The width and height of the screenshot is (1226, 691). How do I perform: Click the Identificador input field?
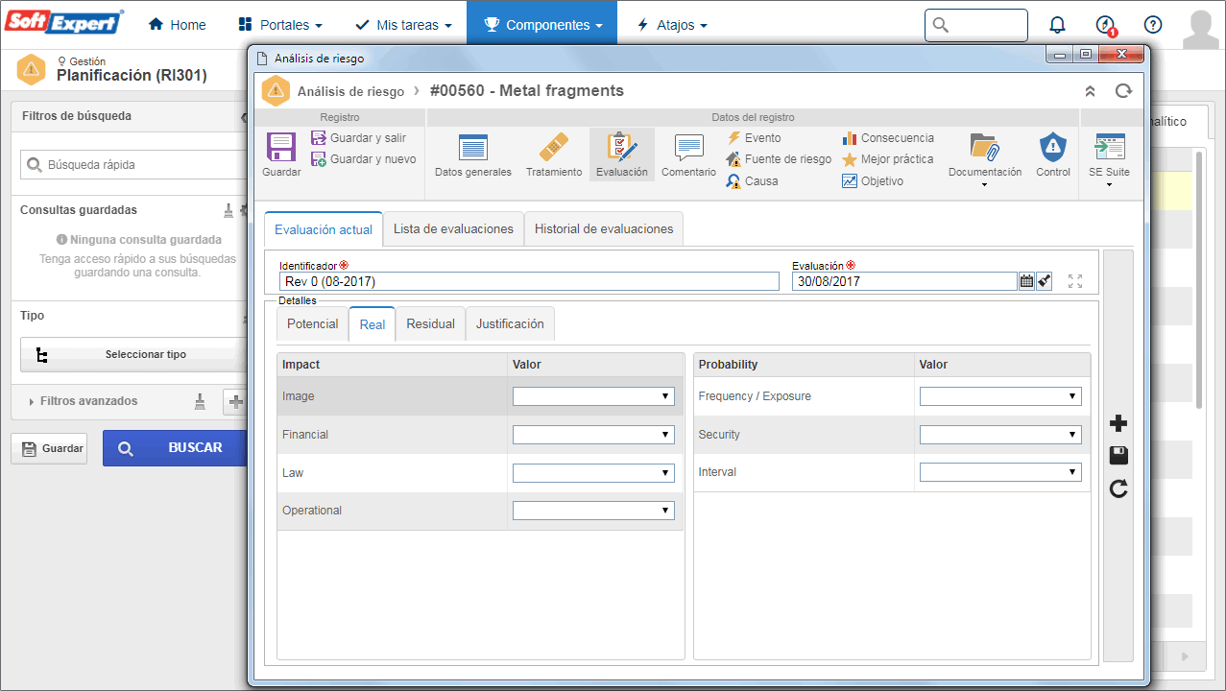click(529, 281)
